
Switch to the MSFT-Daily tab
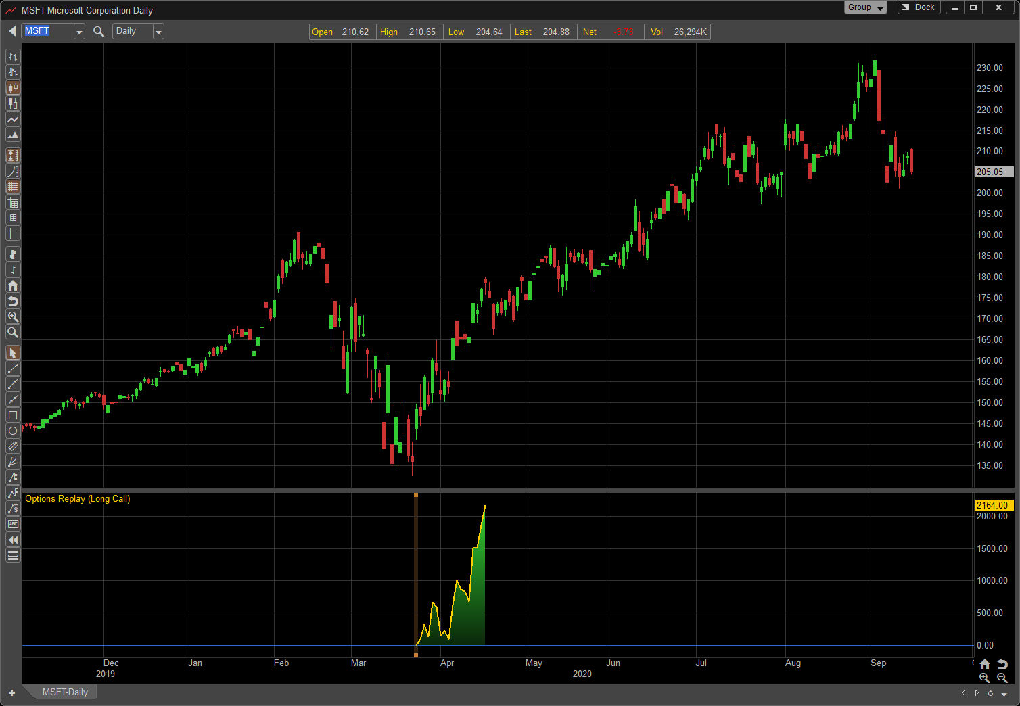(65, 692)
